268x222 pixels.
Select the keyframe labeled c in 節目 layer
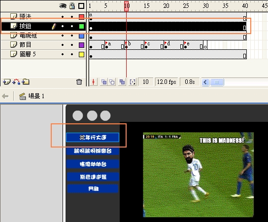pyautogui.click(x=146, y=45)
